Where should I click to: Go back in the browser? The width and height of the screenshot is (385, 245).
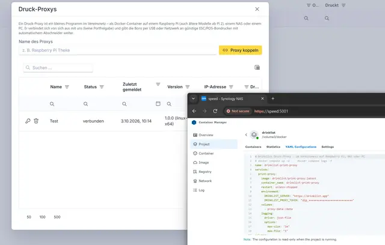click(194, 111)
